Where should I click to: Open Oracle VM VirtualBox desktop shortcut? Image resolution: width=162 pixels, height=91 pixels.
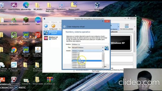pyautogui.click(x=97, y=7)
